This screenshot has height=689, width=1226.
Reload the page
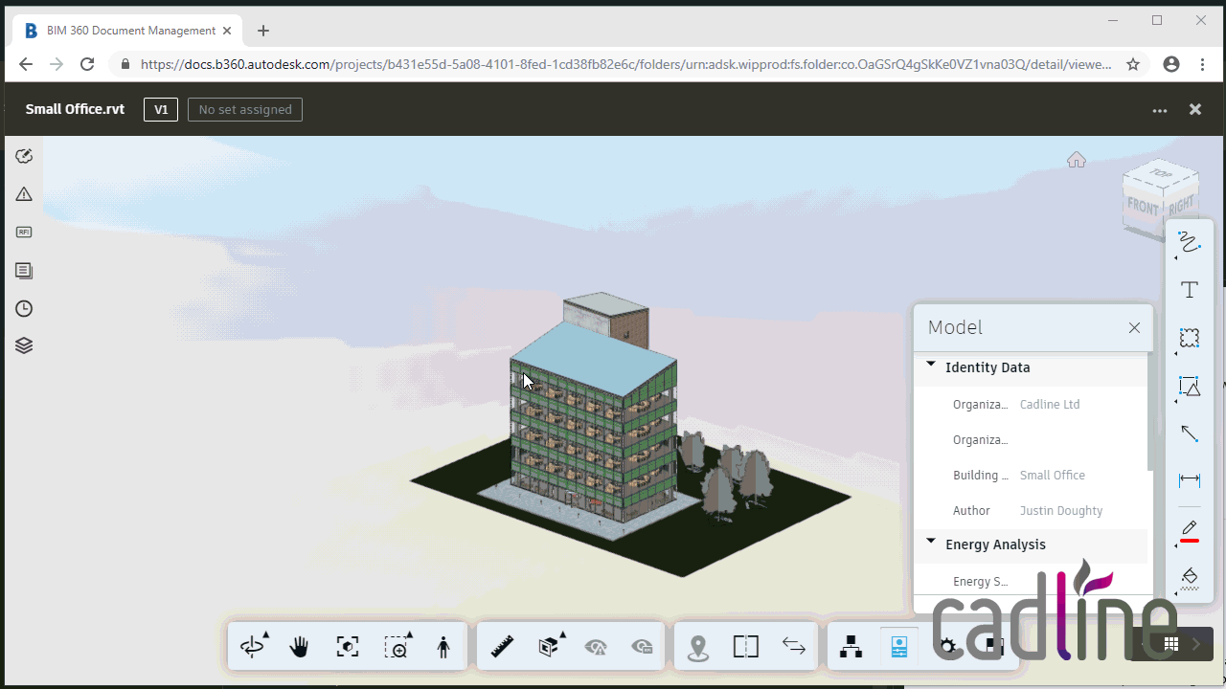point(87,64)
